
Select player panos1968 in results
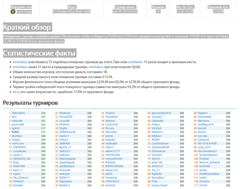(18, 124)
